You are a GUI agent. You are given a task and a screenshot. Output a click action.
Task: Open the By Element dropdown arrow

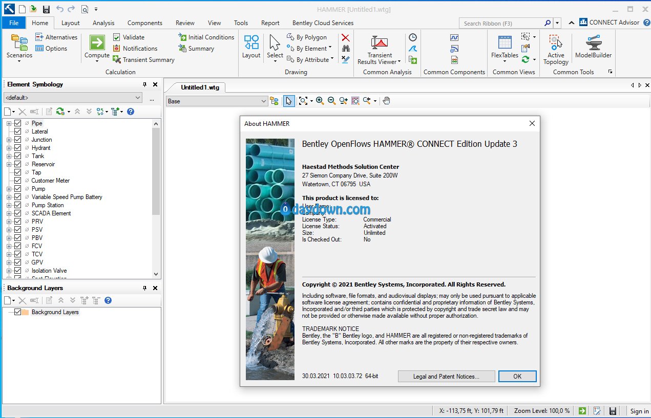point(330,48)
